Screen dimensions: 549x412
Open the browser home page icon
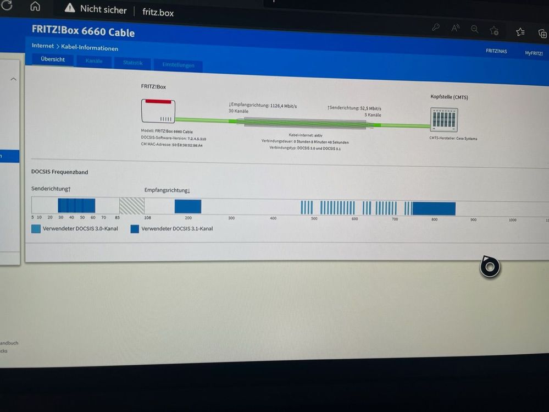(35, 6)
